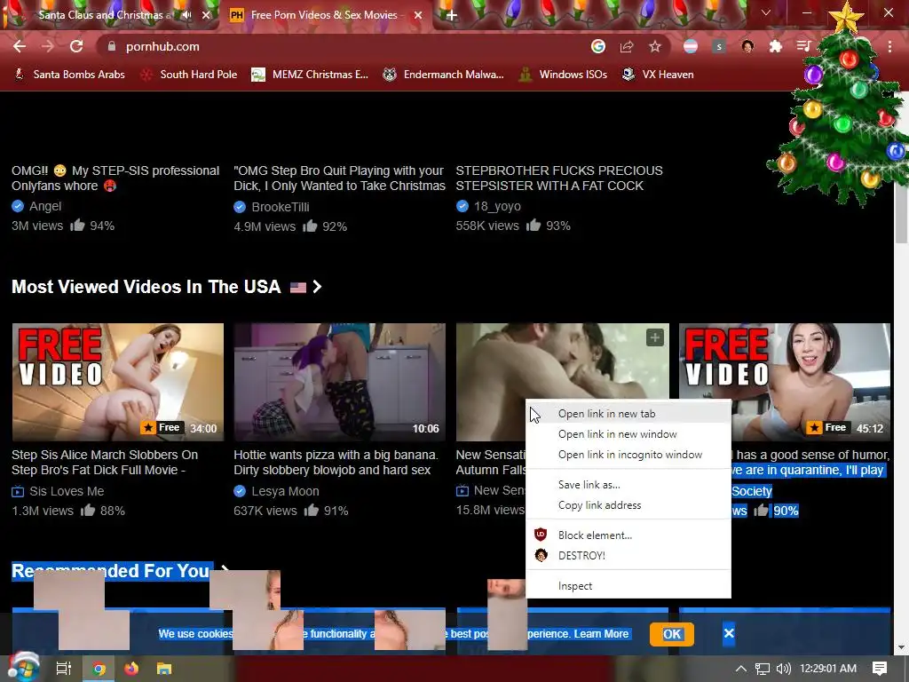Open the media controls toolbar icon

click(803, 46)
